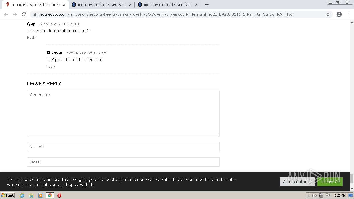Image resolution: width=354 pixels, height=199 pixels.
Task: Open the Chrome profile avatar menu
Action: point(339,14)
